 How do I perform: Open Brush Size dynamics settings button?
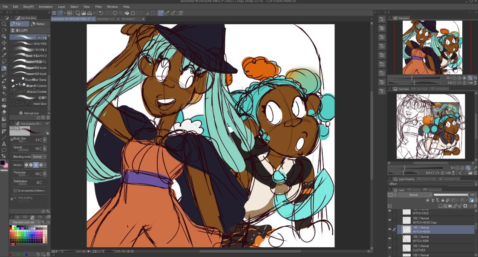point(44,140)
